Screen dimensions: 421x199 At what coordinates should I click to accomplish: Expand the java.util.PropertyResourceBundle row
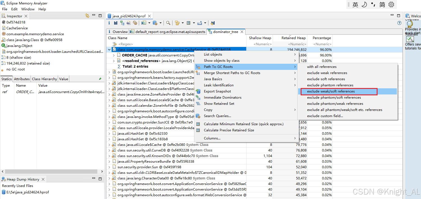point(109,162)
